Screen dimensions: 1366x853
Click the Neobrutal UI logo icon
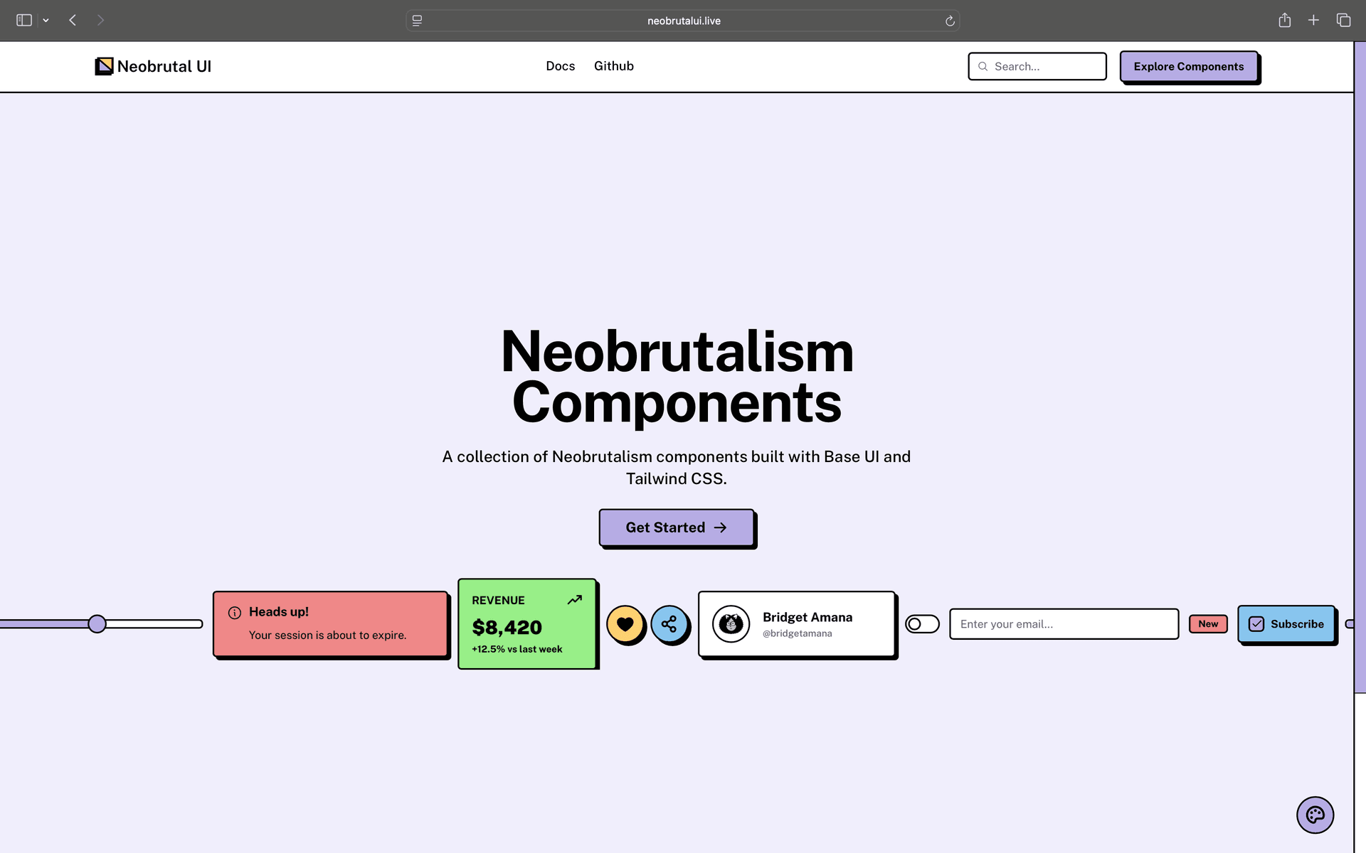coord(104,66)
